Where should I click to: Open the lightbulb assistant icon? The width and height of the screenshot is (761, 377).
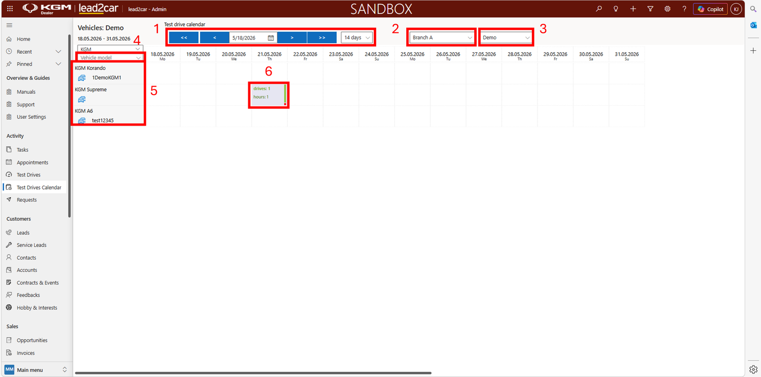[616, 9]
